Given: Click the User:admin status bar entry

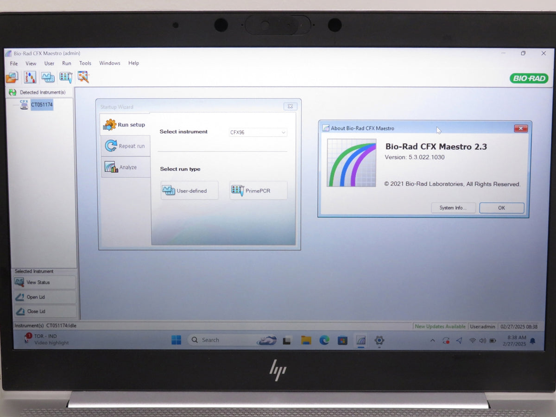Looking at the screenshot, I should coord(483,326).
